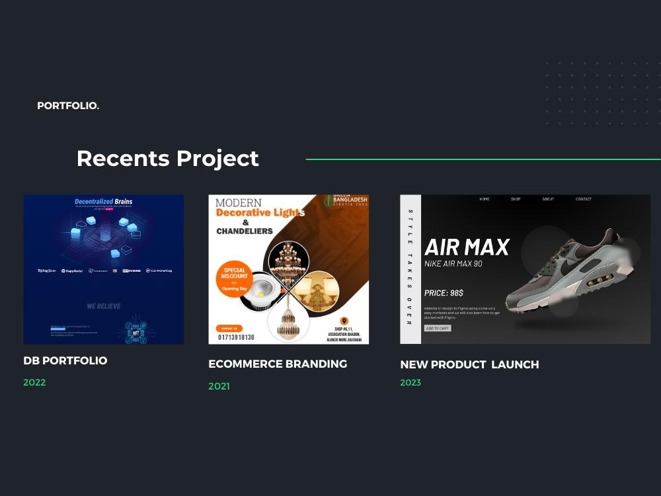Click HOME in the Air Max mockup nav
661x496 pixels.
[x=485, y=199]
